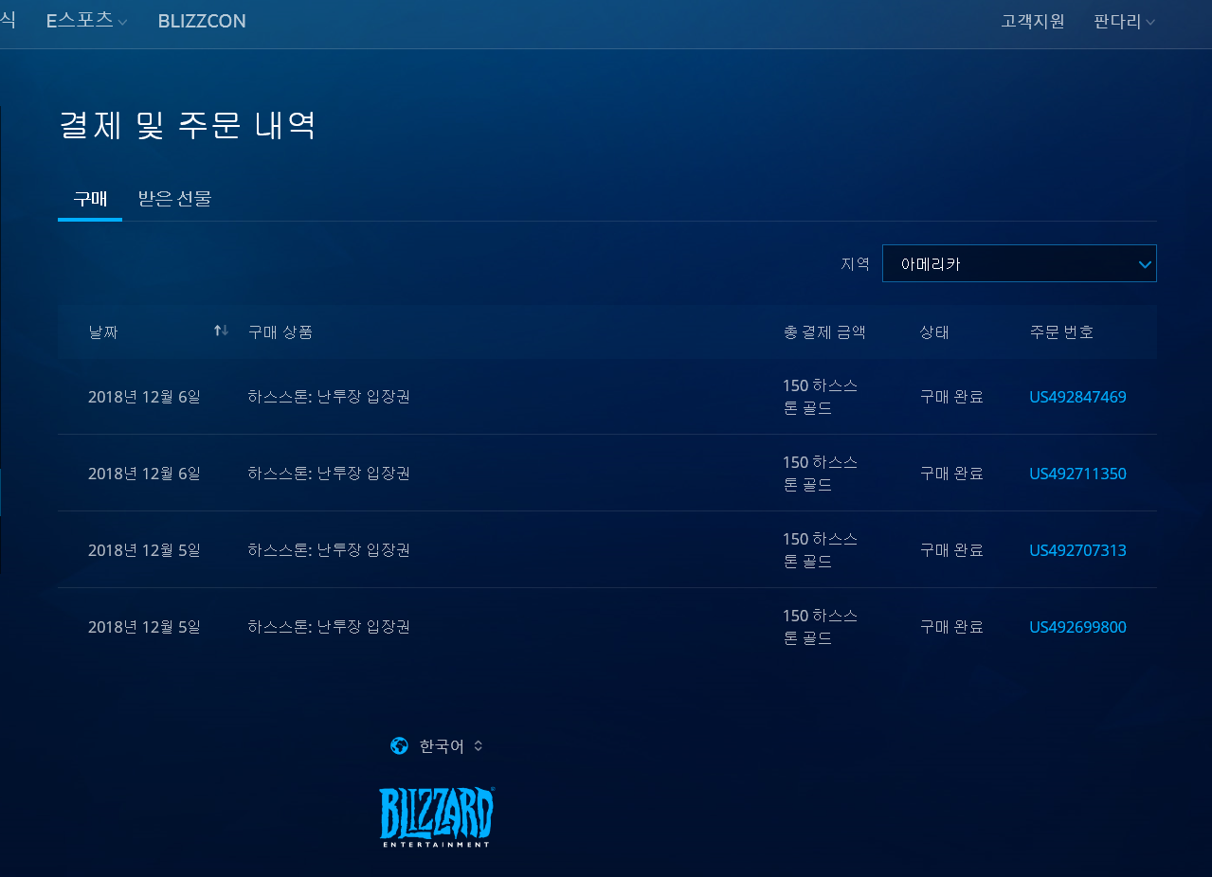The image size is (1212, 877).
Task: Click the 지역 label
Action: click(855, 263)
